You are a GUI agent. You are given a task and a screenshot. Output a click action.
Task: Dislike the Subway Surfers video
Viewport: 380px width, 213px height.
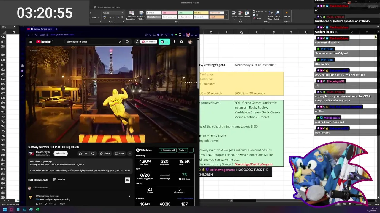(x=93, y=153)
